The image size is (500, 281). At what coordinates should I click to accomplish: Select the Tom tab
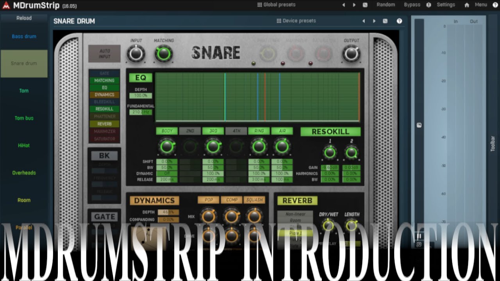click(x=24, y=91)
